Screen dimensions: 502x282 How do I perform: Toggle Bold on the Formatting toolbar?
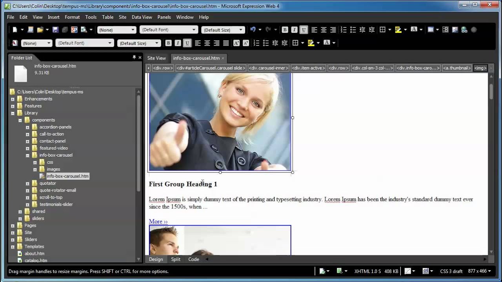[x=168, y=43]
